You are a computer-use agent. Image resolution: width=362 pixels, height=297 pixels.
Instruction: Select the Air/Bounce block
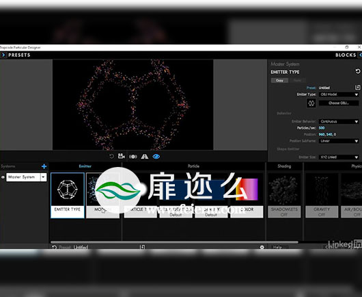[x=351, y=195]
